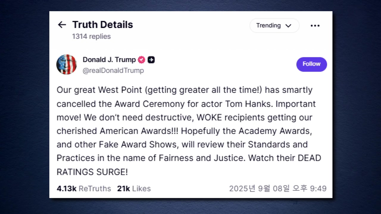
Task: Open the three-dot more options menu
Action: tap(315, 26)
